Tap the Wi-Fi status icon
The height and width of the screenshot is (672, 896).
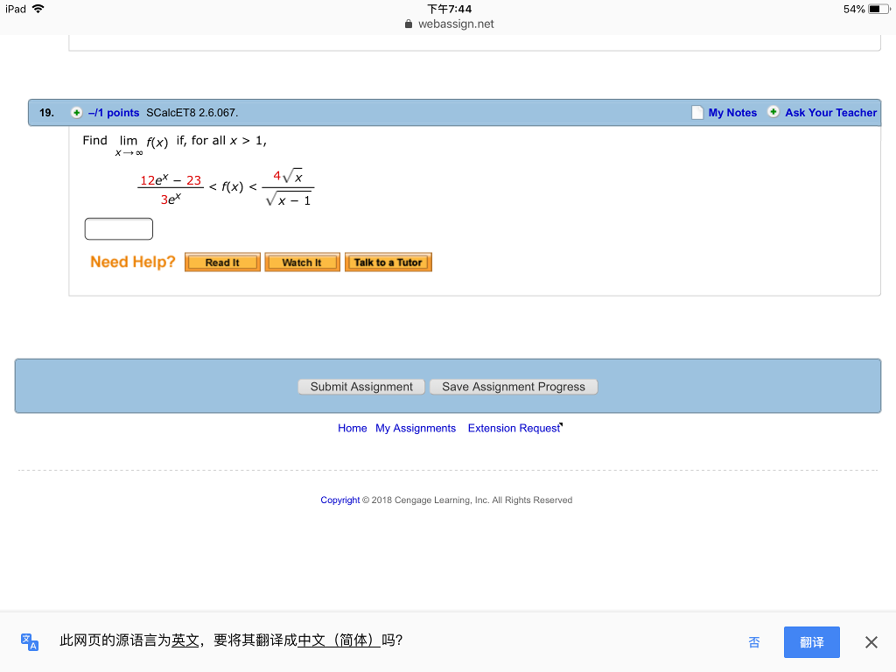[x=38, y=9]
